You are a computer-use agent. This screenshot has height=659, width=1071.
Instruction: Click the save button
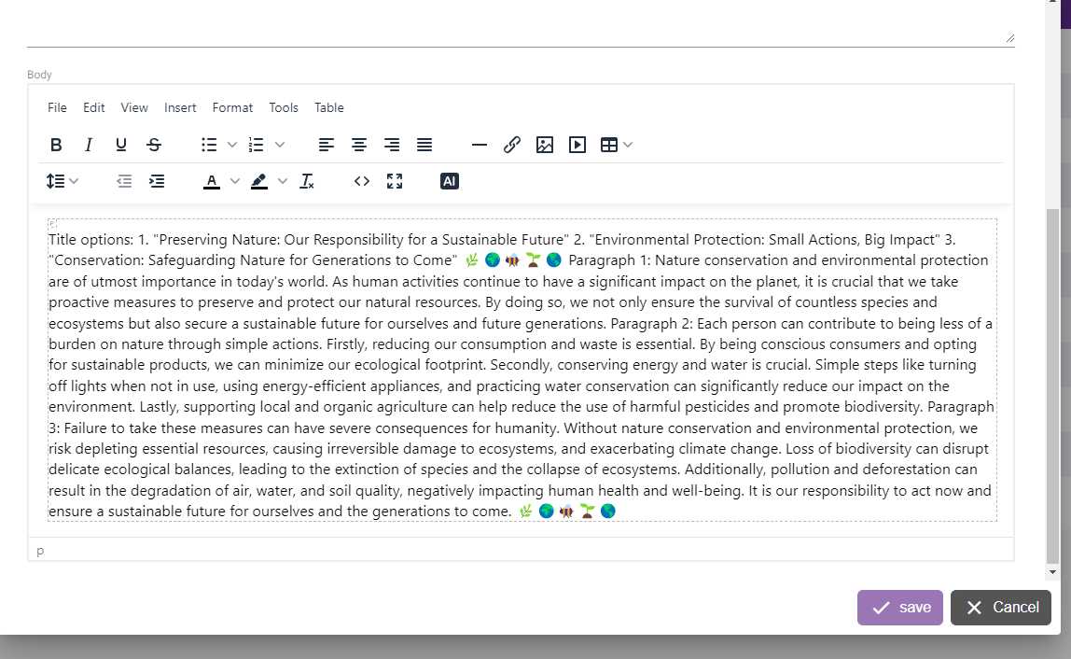[x=900, y=608]
